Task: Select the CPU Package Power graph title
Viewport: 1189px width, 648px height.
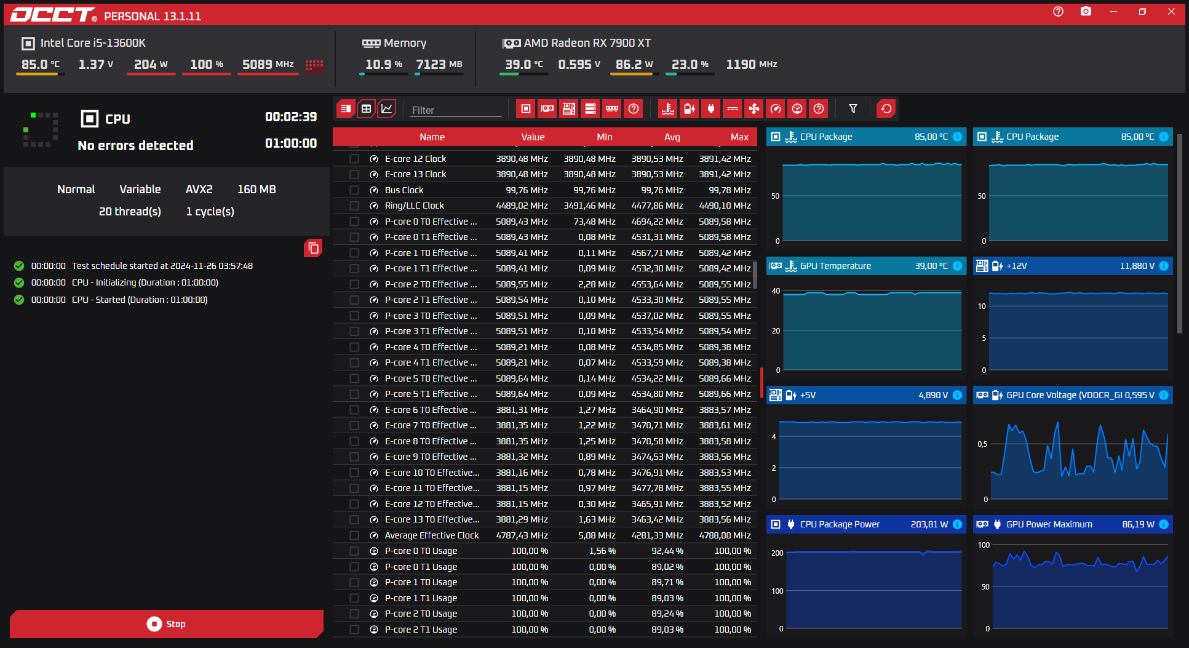Action: 840,524
